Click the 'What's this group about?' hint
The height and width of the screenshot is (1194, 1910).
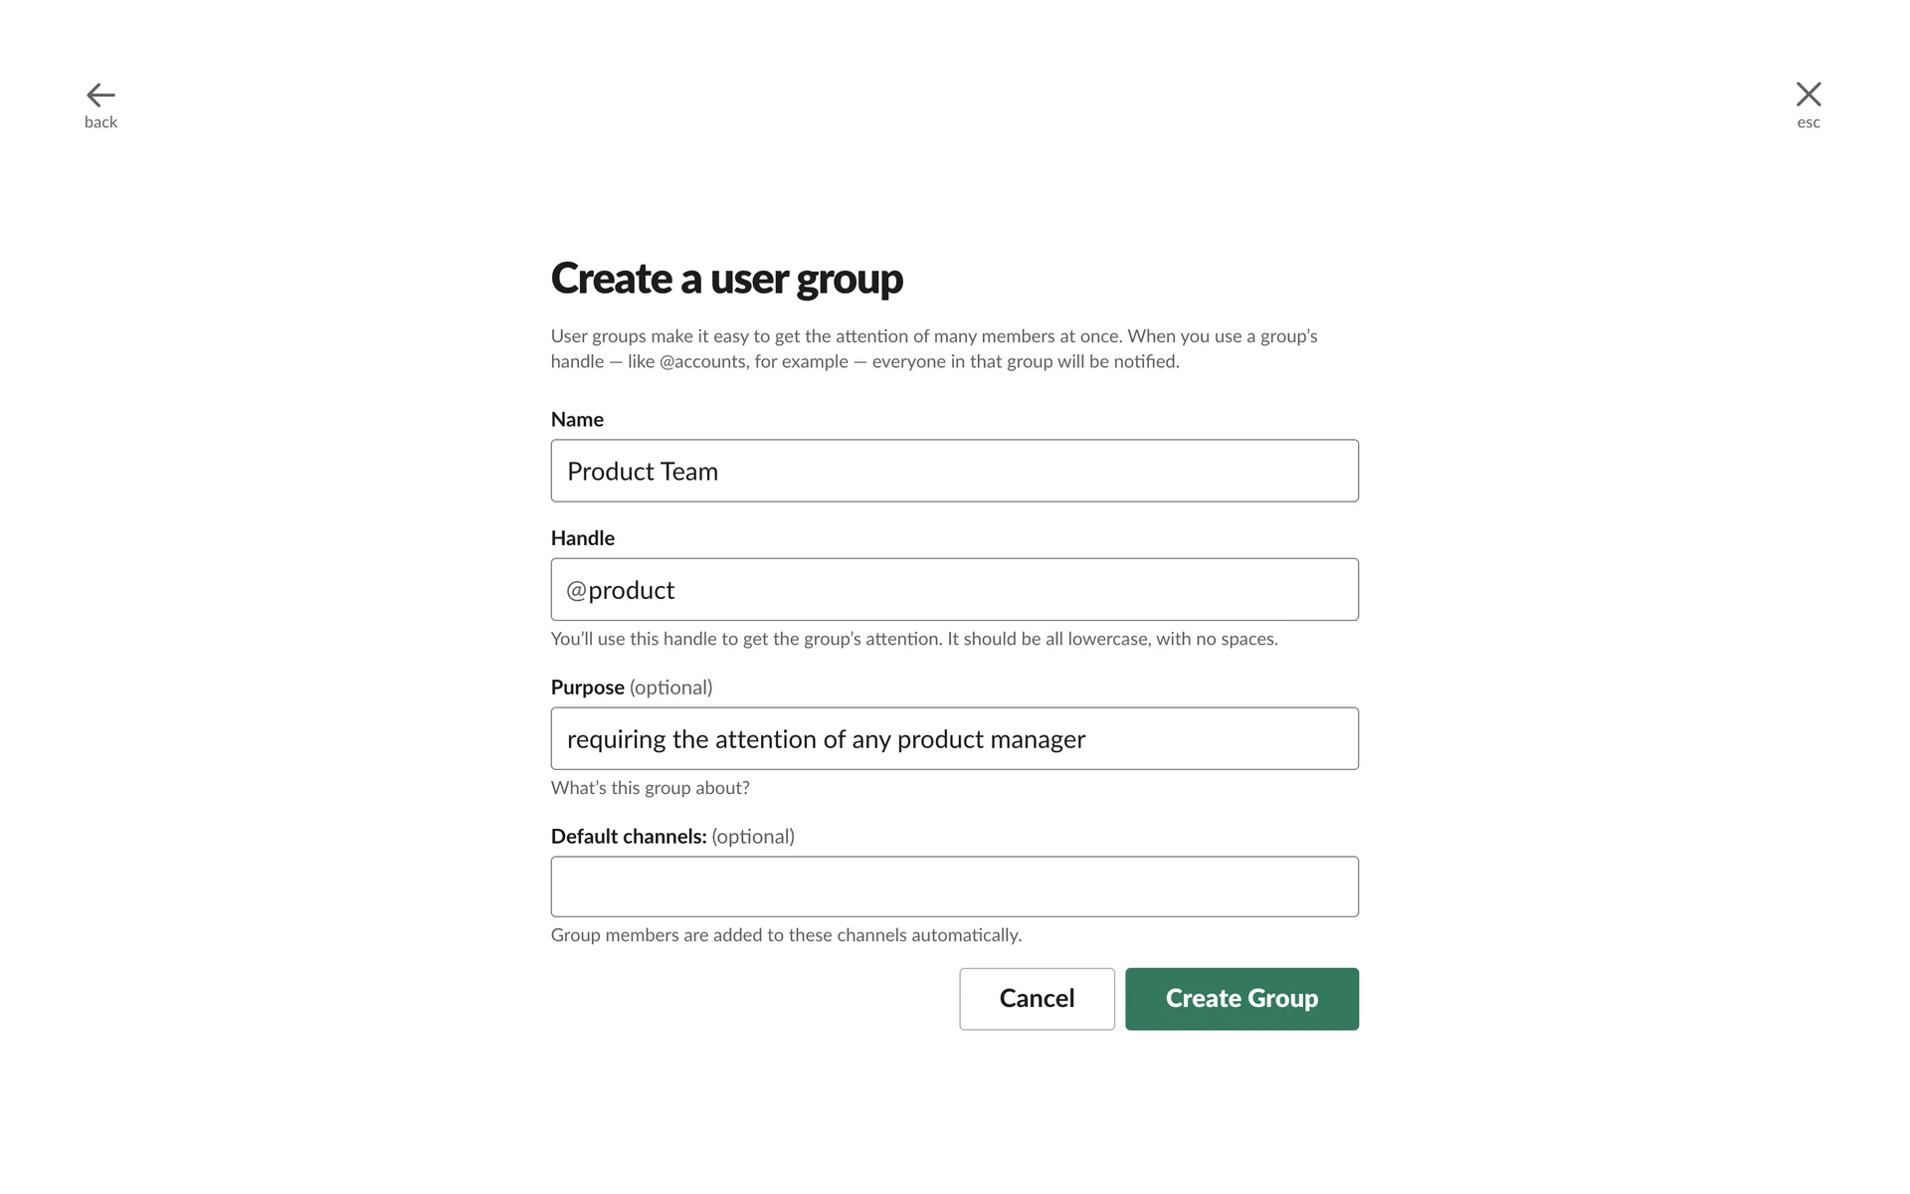pyautogui.click(x=650, y=788)
